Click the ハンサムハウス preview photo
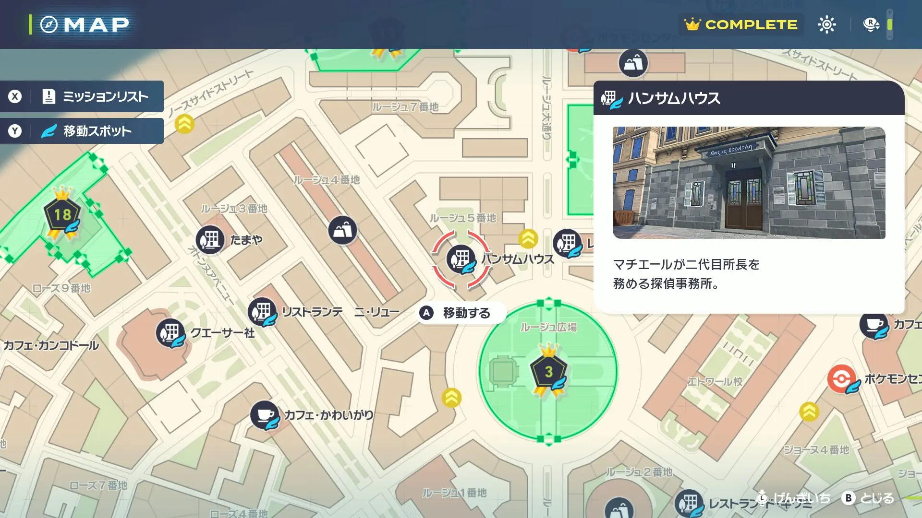This screenshot has width=922, height=518. (749, 183)
